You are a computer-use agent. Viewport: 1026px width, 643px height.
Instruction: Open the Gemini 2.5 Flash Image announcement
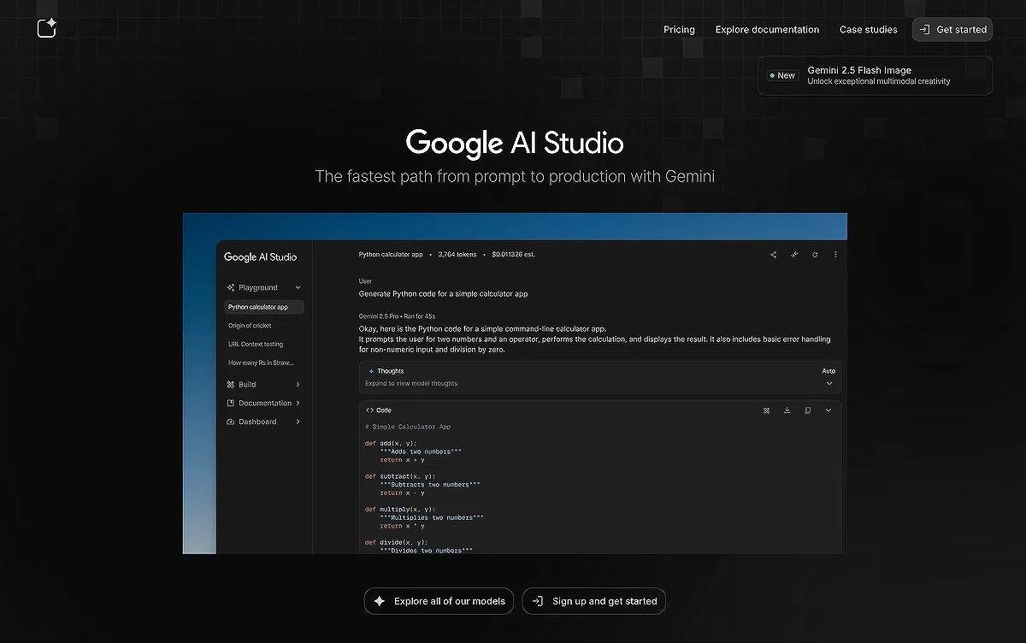(x=875, y=75)
